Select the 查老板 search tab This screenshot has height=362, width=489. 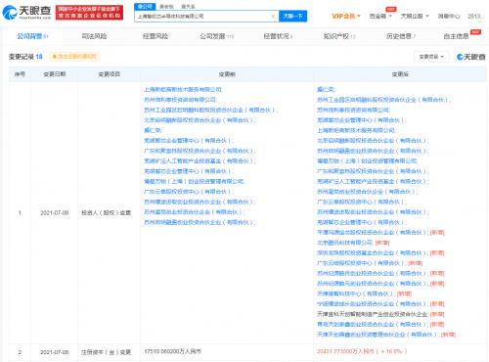pos(166,7)
